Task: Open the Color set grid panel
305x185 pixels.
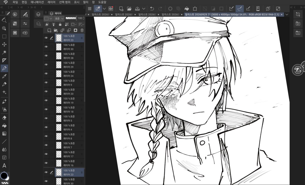Action: (15, 24)
